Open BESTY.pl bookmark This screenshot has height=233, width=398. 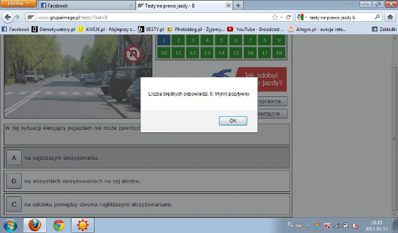[x=151, y=29]
